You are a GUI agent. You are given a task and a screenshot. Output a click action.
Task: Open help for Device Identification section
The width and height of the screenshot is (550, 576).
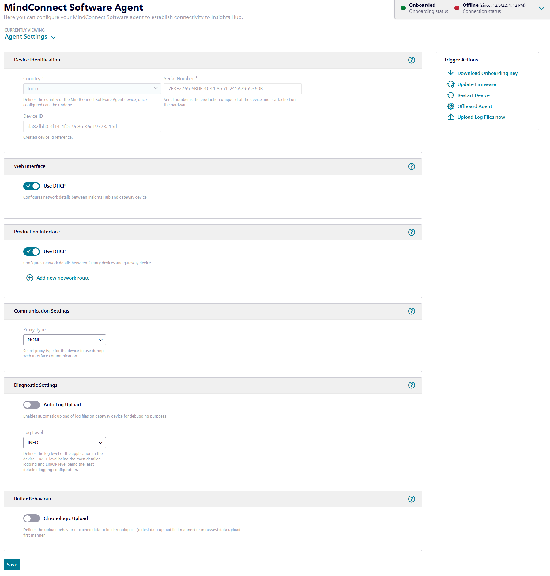pyautogui.click(x=412, y=60)
